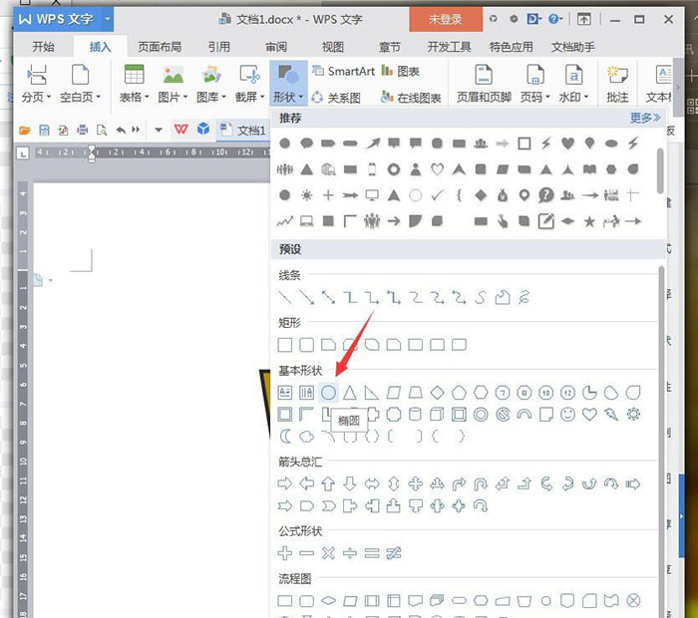Select the straight line shape
Image resolution: width=698 pixels, height=618 pixels.
(285, 297)
